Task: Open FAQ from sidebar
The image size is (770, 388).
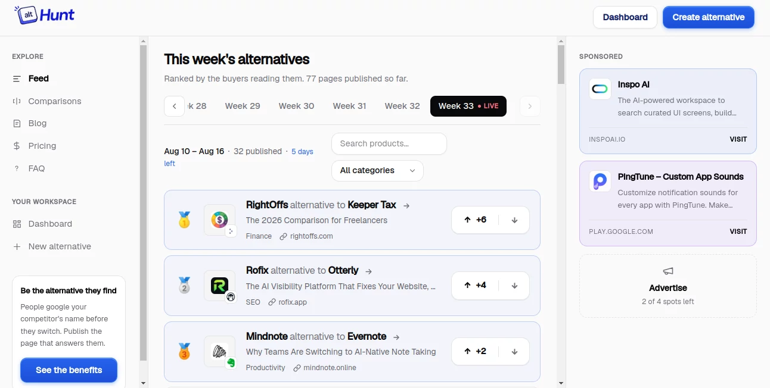Action: (x=36, y=168)
